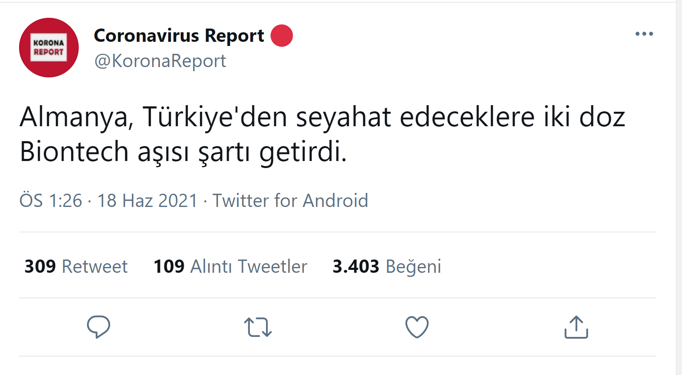
Task: Like the tweet with heart icon
Action: [x=417, y=327]
